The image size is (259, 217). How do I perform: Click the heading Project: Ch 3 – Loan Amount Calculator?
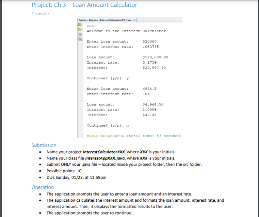84,5
